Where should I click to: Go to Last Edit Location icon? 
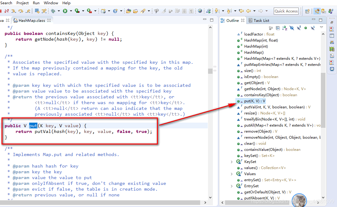(241, 11)
